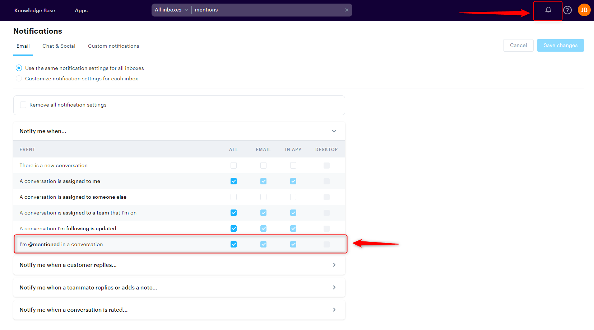Click 'I'm @mentioned in a conversation' text

tap(61, 244)
